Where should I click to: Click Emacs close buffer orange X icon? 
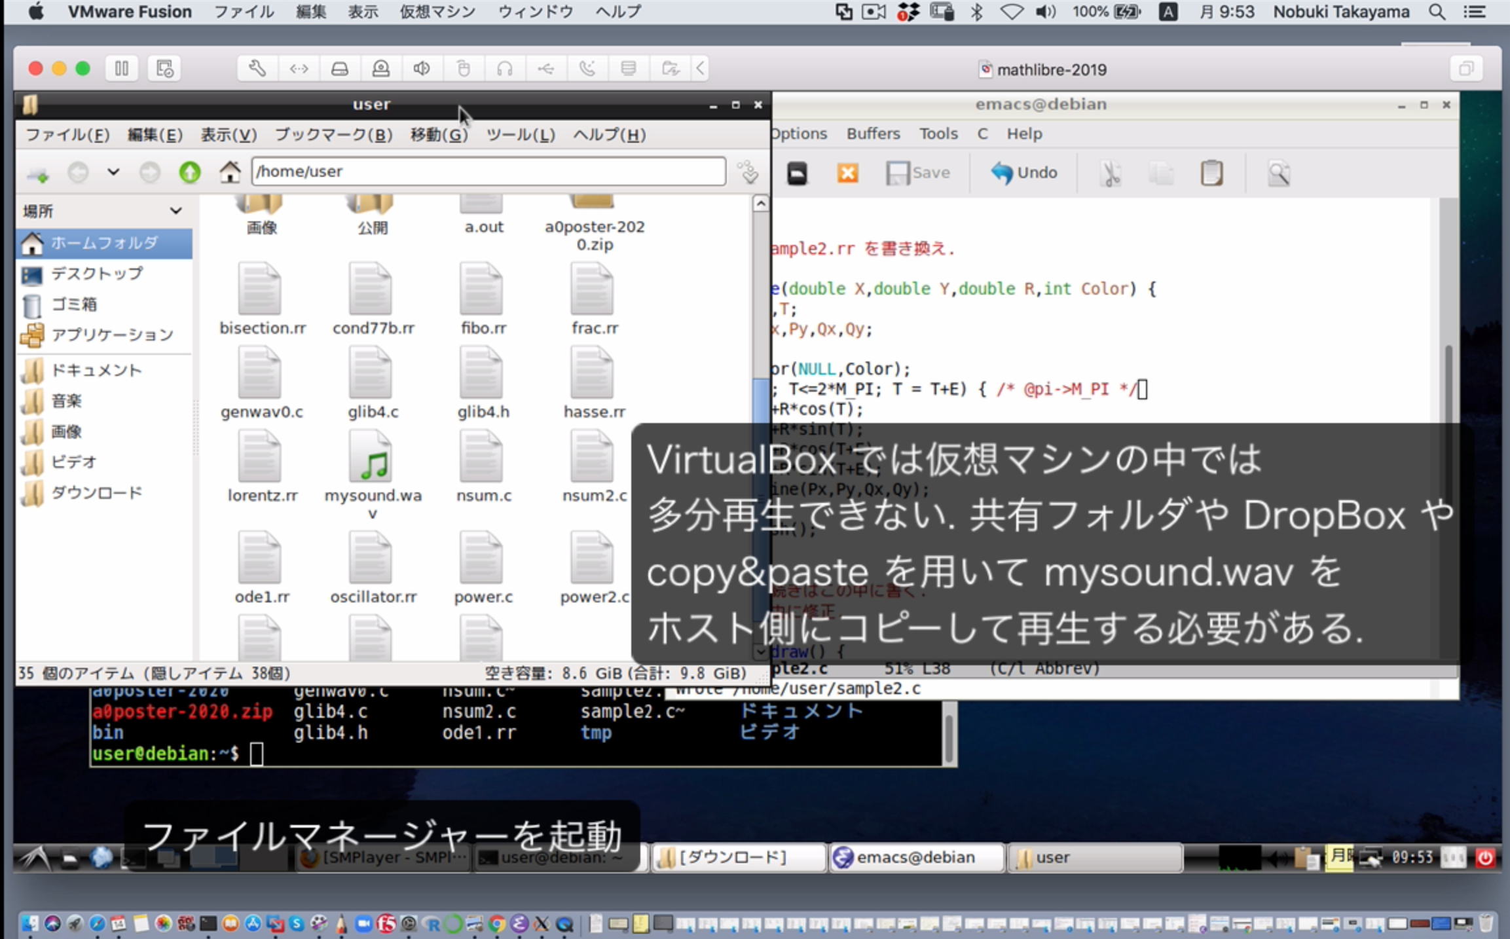click(847, 173)
